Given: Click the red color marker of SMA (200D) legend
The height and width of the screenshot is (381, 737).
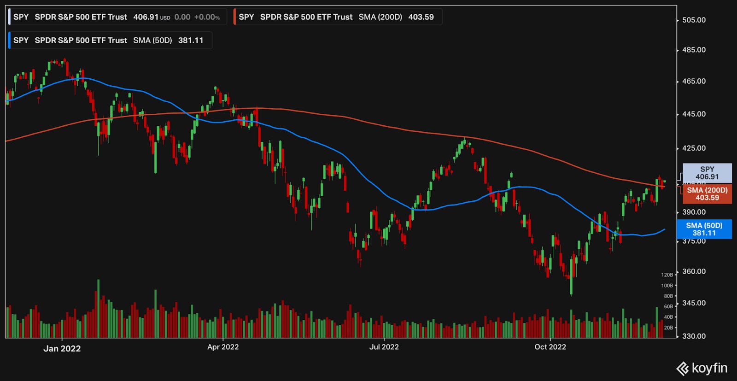Looking at the screenshot, I should coord(234,17).
